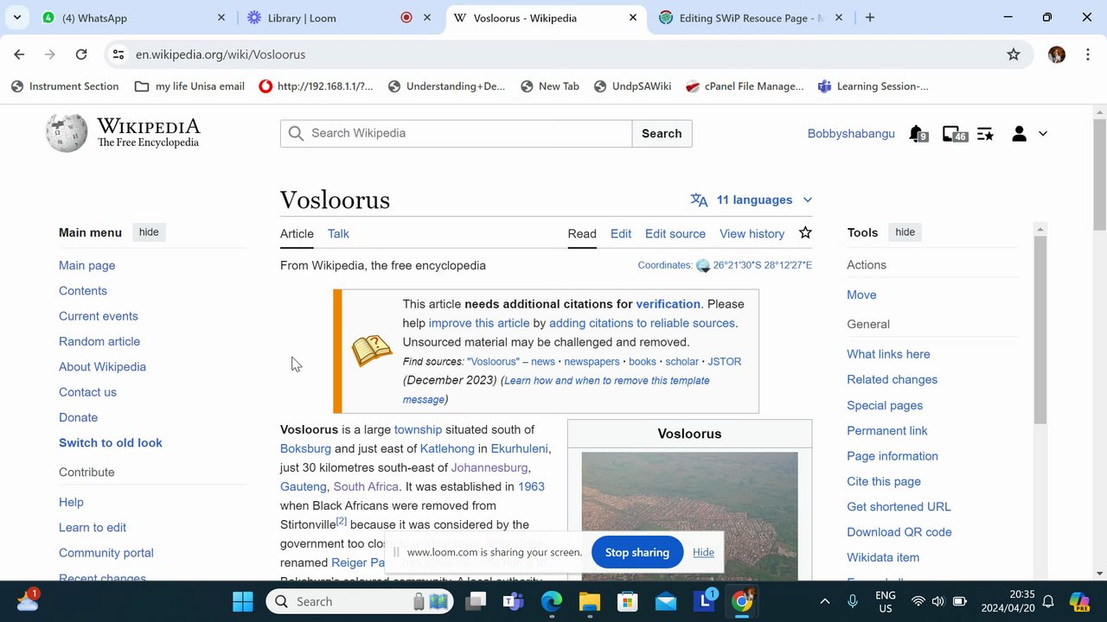
Task: Open File Explorer from taskbar
Action: [590, 601]
